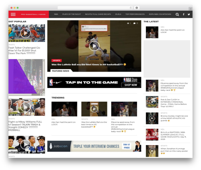
Task: Click the new tab plus button
Action: point(191,9)
